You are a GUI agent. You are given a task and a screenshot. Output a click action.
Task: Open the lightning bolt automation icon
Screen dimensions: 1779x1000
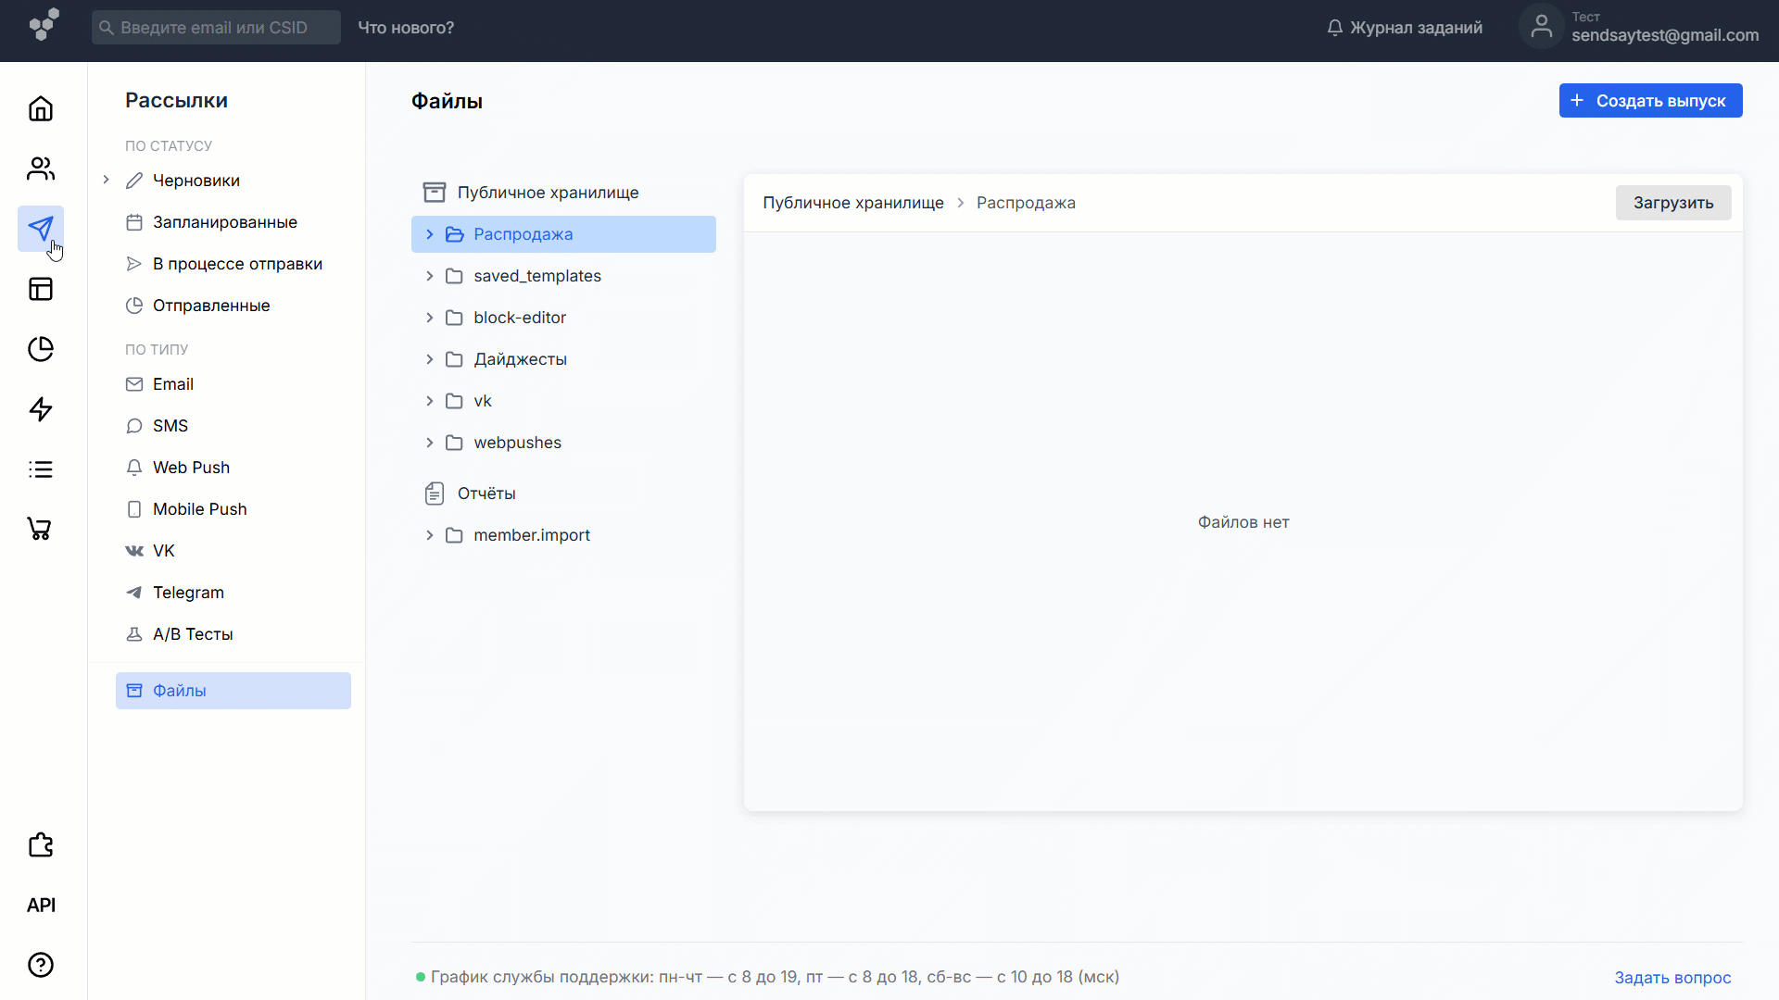[41, 409]
